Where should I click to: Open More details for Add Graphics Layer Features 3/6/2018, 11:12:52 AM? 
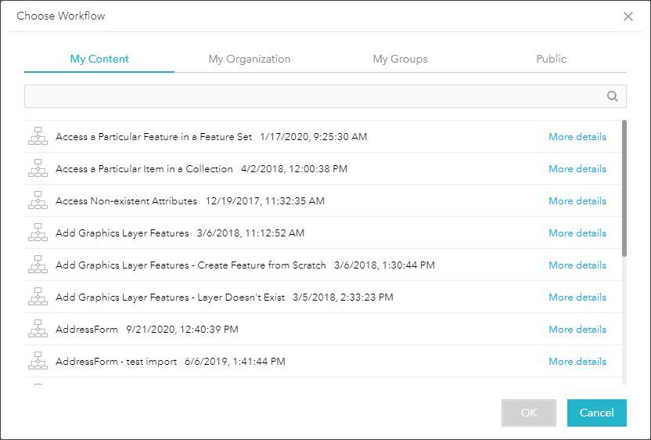577,233
